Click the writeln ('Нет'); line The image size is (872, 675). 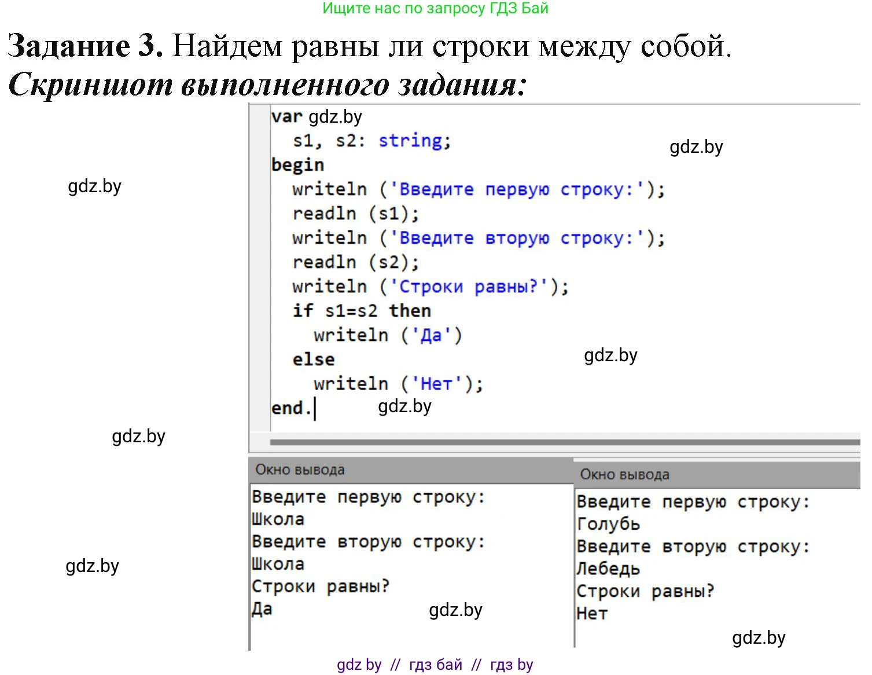pyautogui.click(x=398, y=384)
